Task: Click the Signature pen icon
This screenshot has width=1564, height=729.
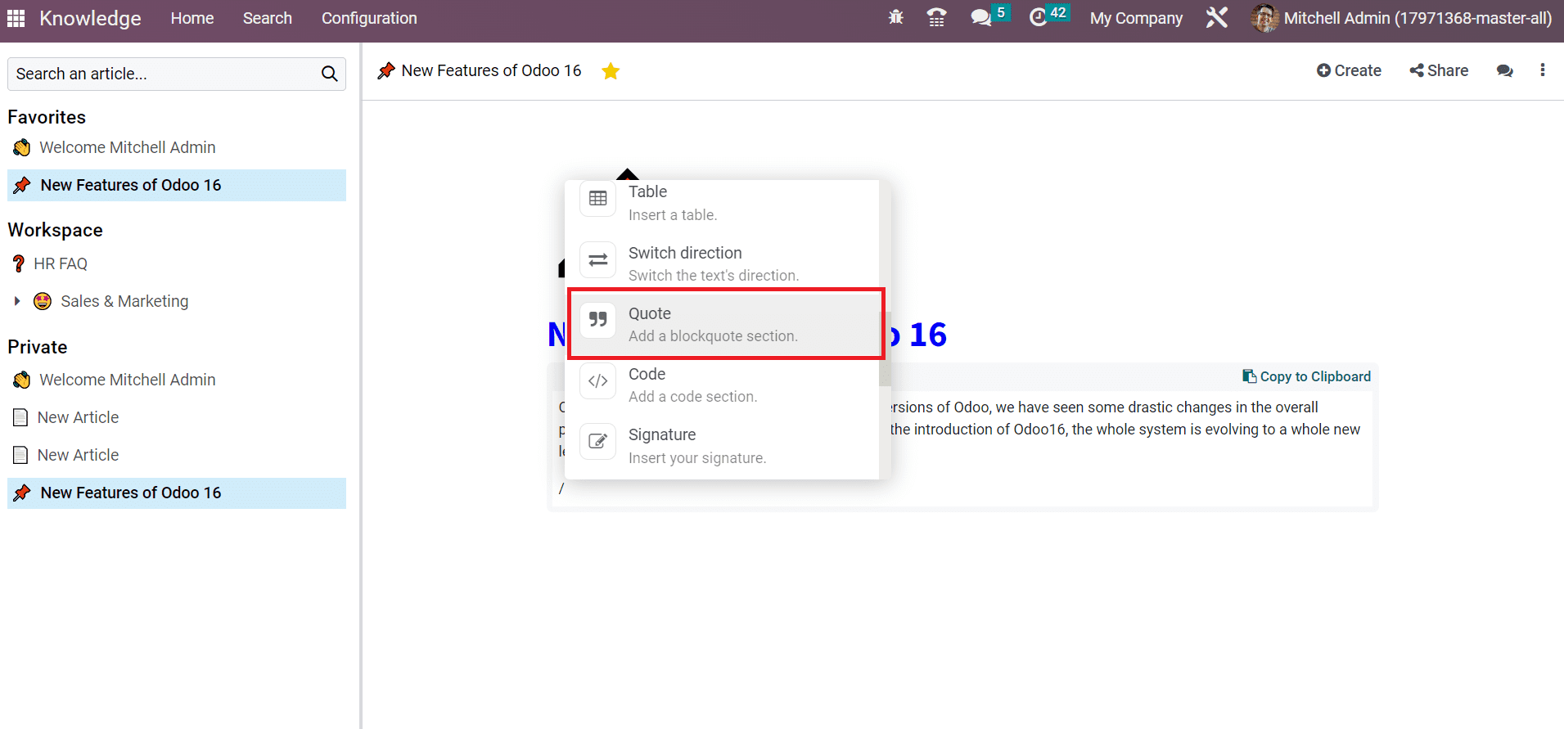Action: click(598, 442)
